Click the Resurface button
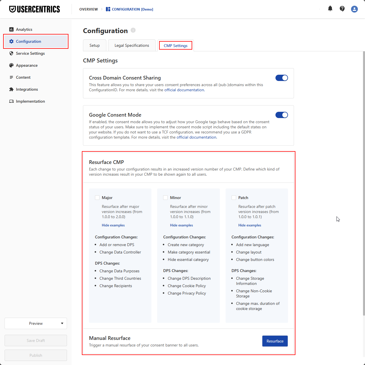 point(275,341)
